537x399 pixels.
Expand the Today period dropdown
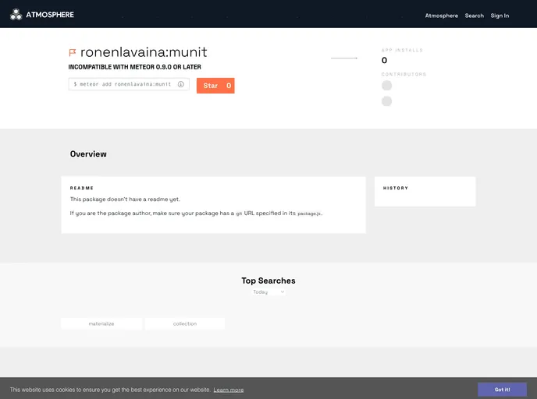[268, 292]
